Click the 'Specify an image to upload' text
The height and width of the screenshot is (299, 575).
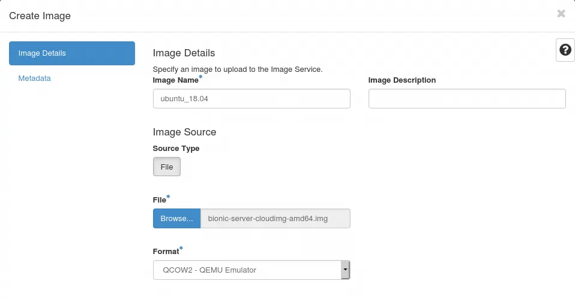[238, 70]
